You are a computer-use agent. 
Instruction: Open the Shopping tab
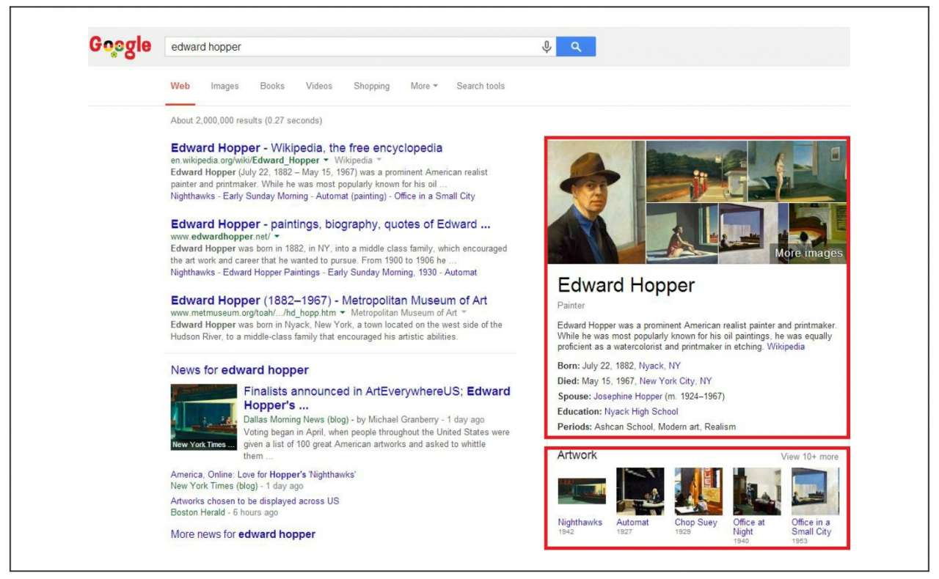pos(372,86)
